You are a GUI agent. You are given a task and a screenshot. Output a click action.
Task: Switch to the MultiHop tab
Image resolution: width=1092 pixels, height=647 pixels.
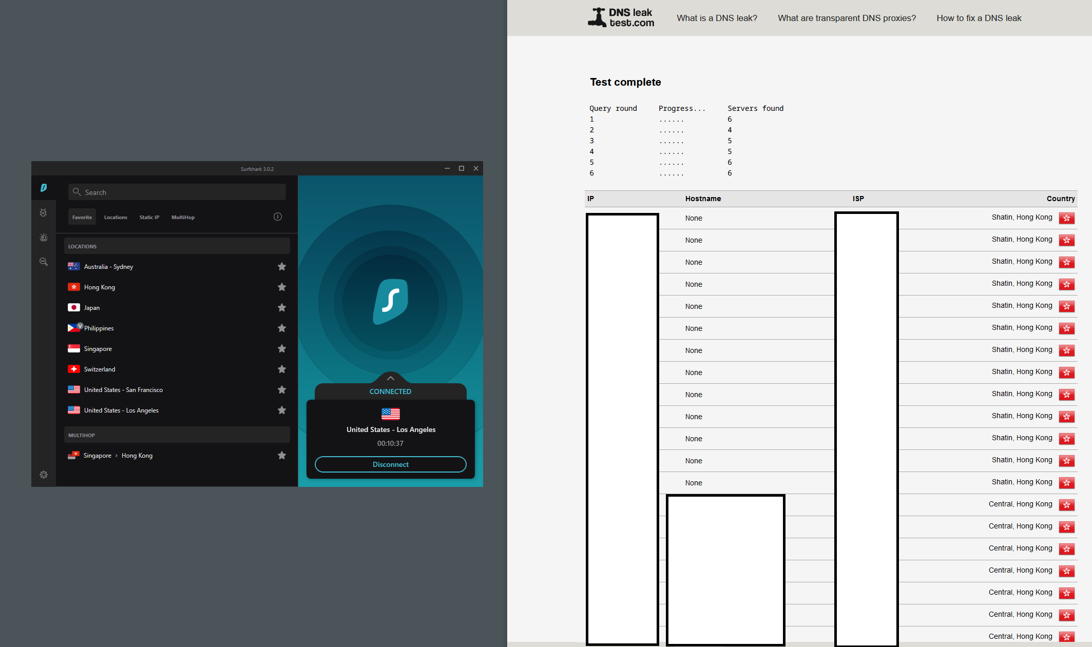click(183, 217)
